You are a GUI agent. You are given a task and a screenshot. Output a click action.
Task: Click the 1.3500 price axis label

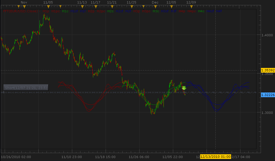click(267, 74)
